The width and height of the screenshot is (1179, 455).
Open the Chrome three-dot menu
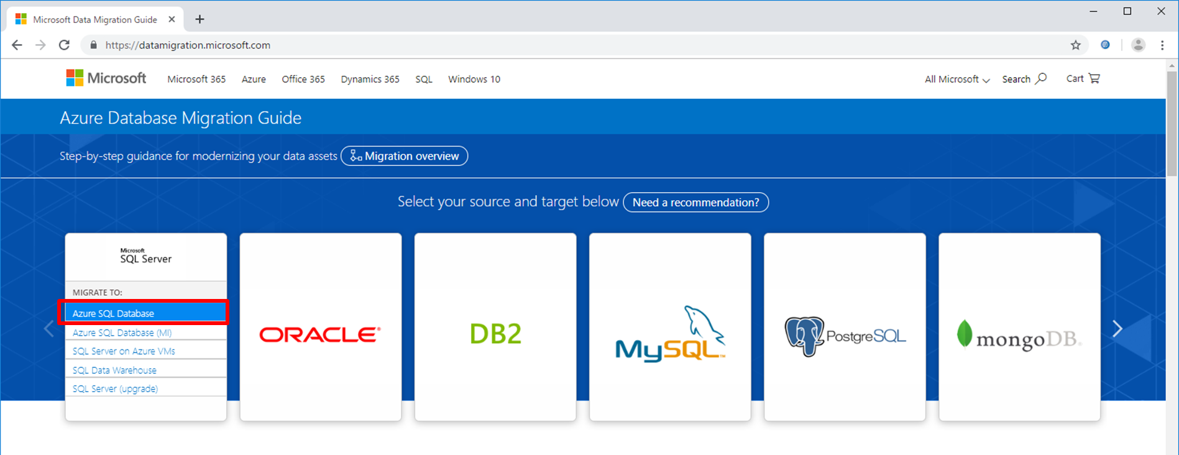point(1162,45)
